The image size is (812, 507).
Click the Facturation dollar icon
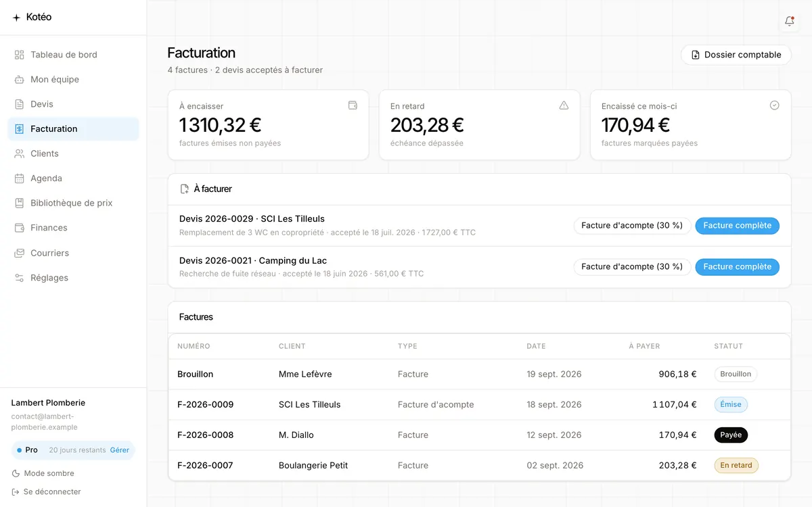pyautogui.click(x=19, y=129)
